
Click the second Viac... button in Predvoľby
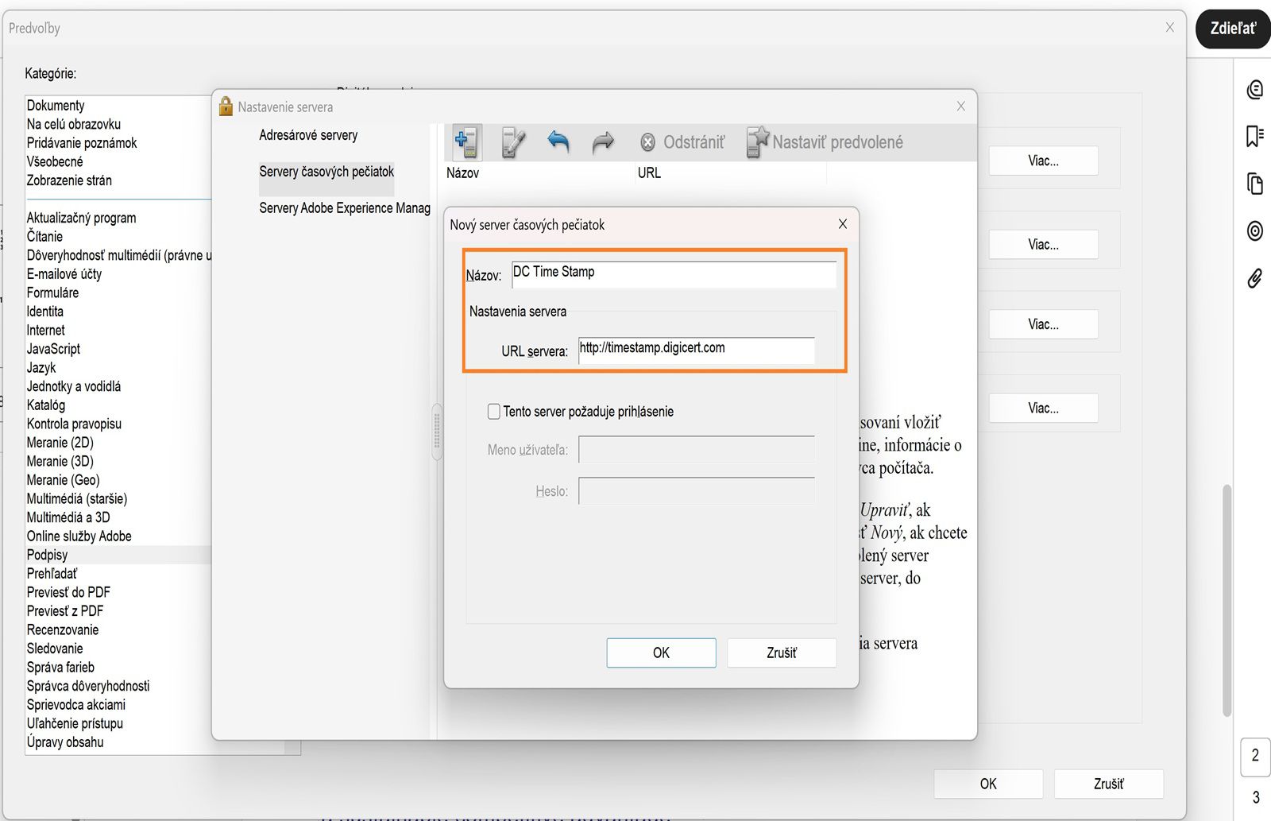pos(1044,244)
